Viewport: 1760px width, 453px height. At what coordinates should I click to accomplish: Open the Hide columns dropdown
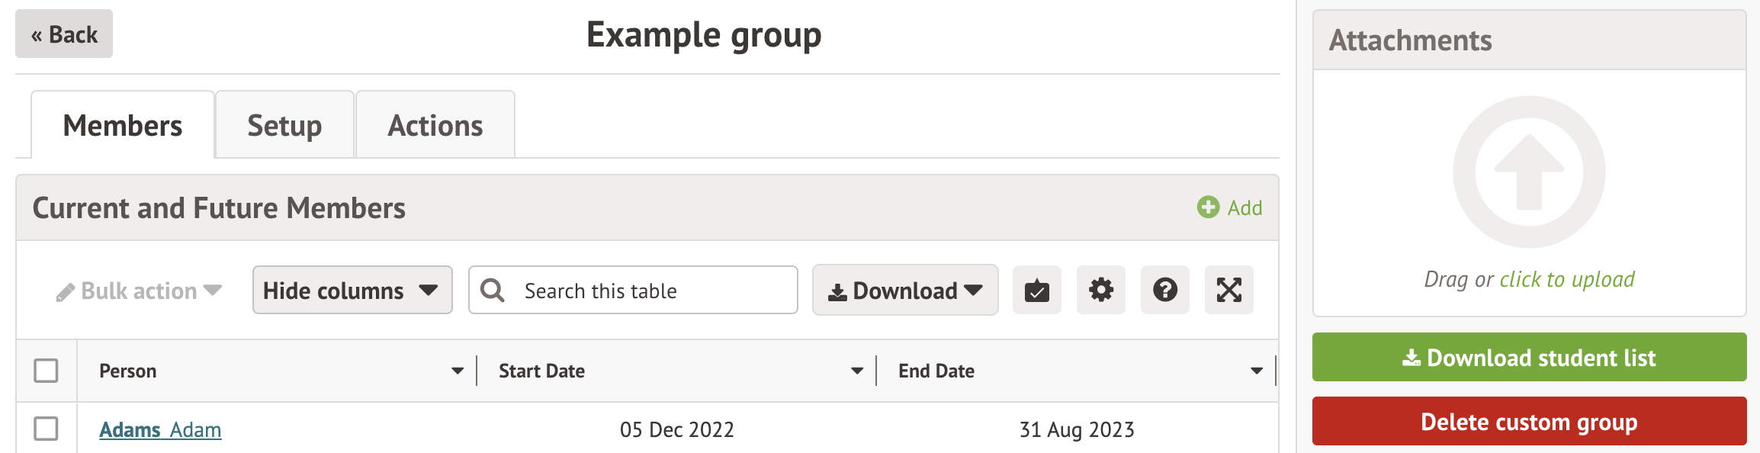pyautogui.click(x=352, y=291)
